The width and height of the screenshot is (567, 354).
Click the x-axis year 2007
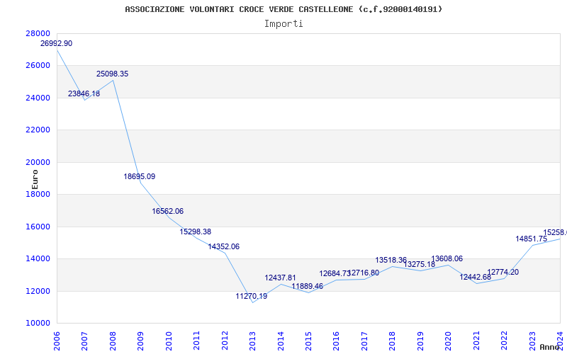(84, 341)
